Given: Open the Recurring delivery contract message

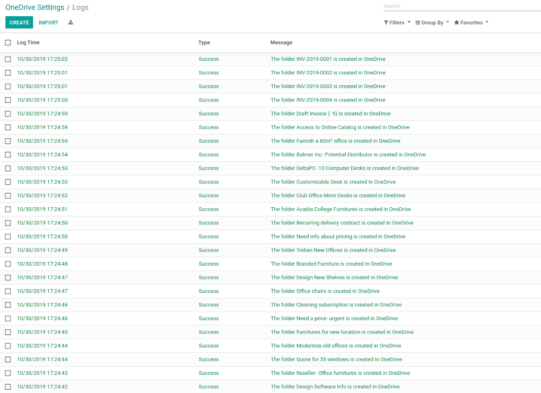Looking at the screenshot, I should coord(342,223).
